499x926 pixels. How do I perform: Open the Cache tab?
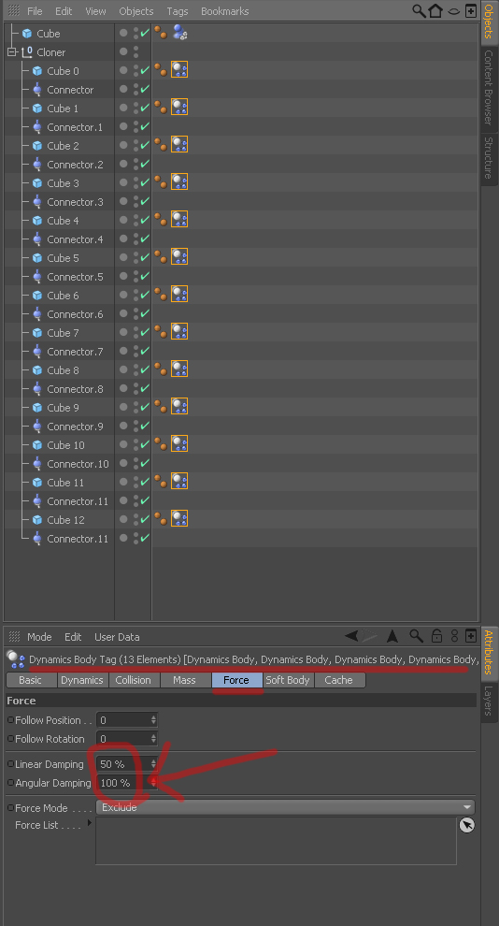tap(338, 680)
